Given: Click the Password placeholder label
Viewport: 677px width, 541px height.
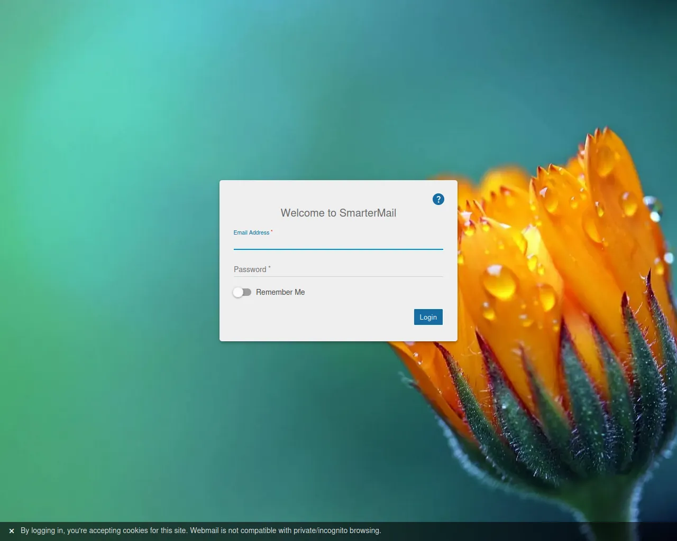Looking at the screenshot, I should point(250,269).
